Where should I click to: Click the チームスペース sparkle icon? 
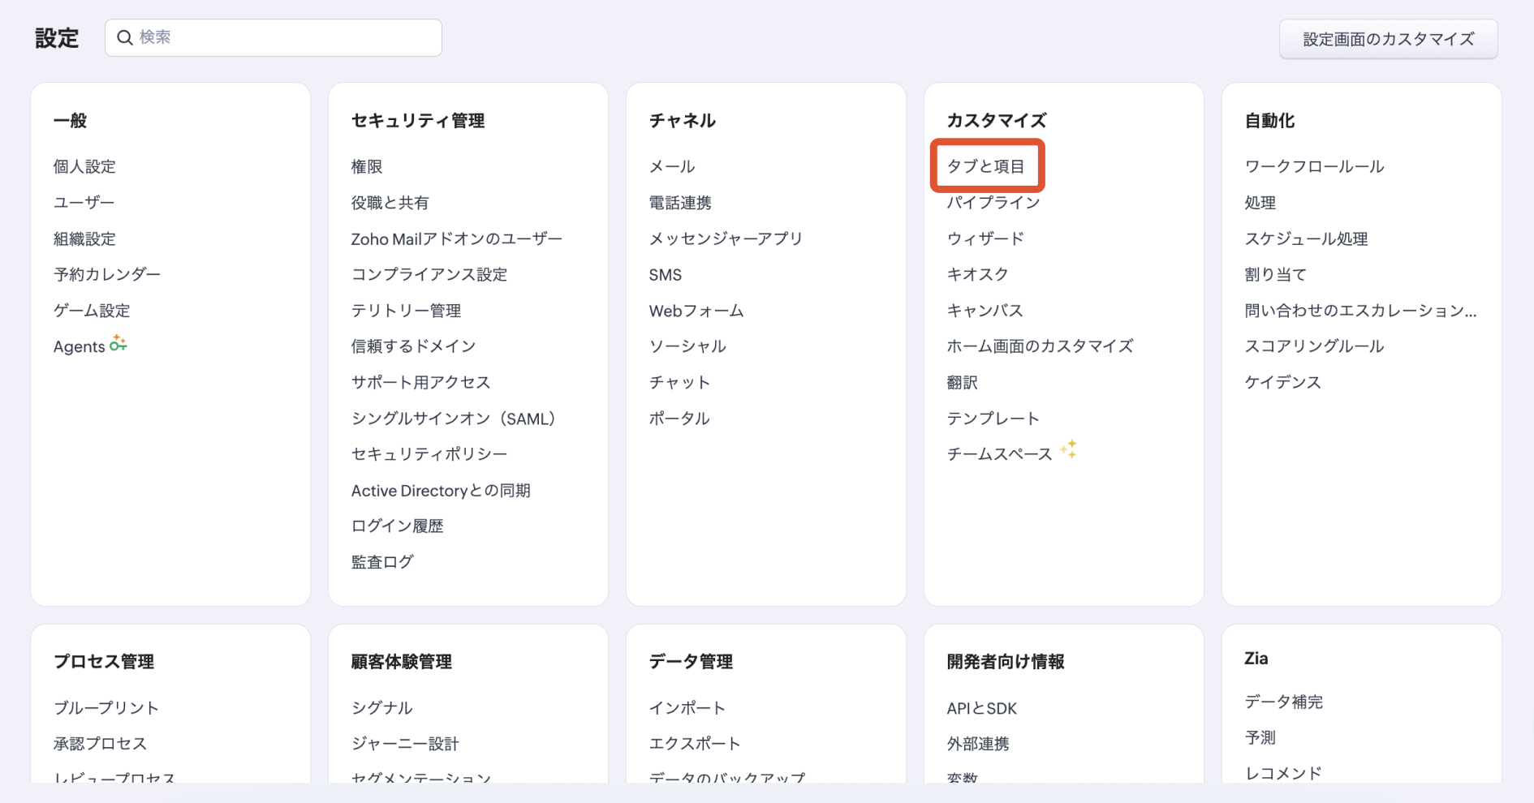(x=1068, y=449)
